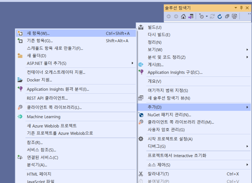Select REST API 클라이언트... entry
The width and height of the screenshot is (252, 183).
pyautogui.click(x=76, y=98)
